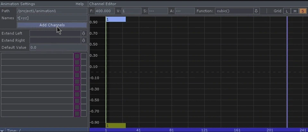This screenshot has width=308, height=132.
Task: Click the Add Channels button
Action: pyautogui.click(x=52, y=25)
